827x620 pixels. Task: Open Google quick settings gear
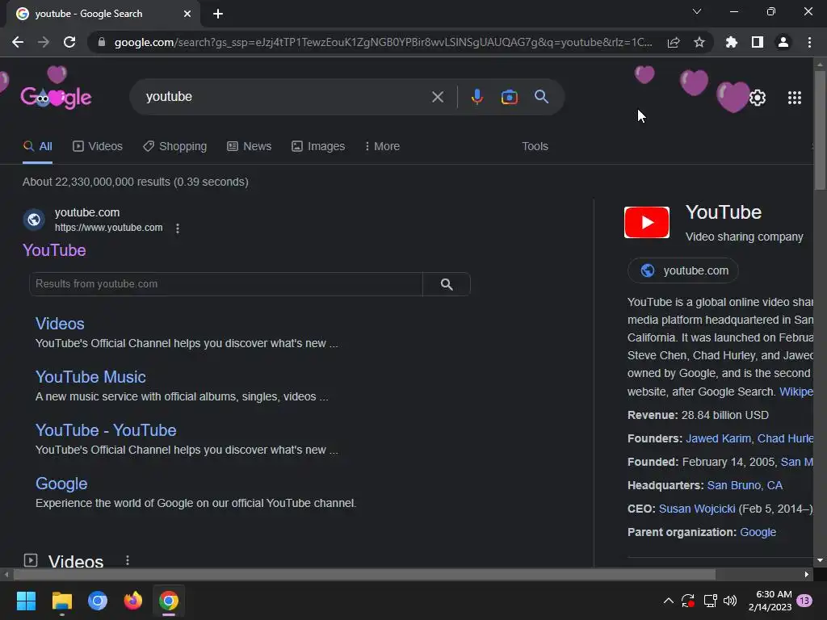(x=758, y=98)
